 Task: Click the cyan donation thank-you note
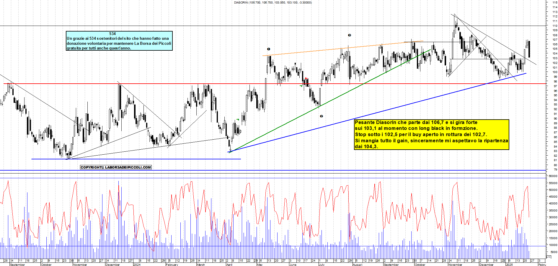coord(119,41)
